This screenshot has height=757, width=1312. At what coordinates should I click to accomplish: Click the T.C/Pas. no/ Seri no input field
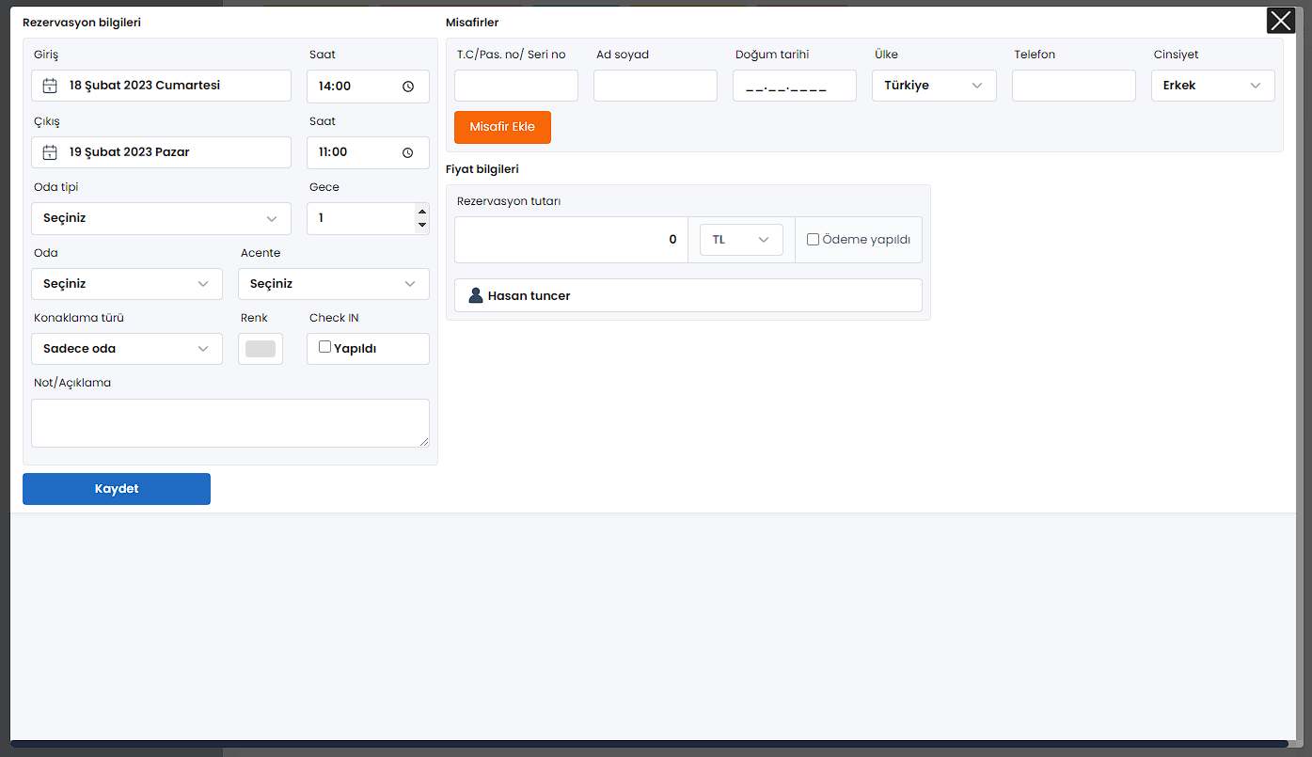coord(516,86)
